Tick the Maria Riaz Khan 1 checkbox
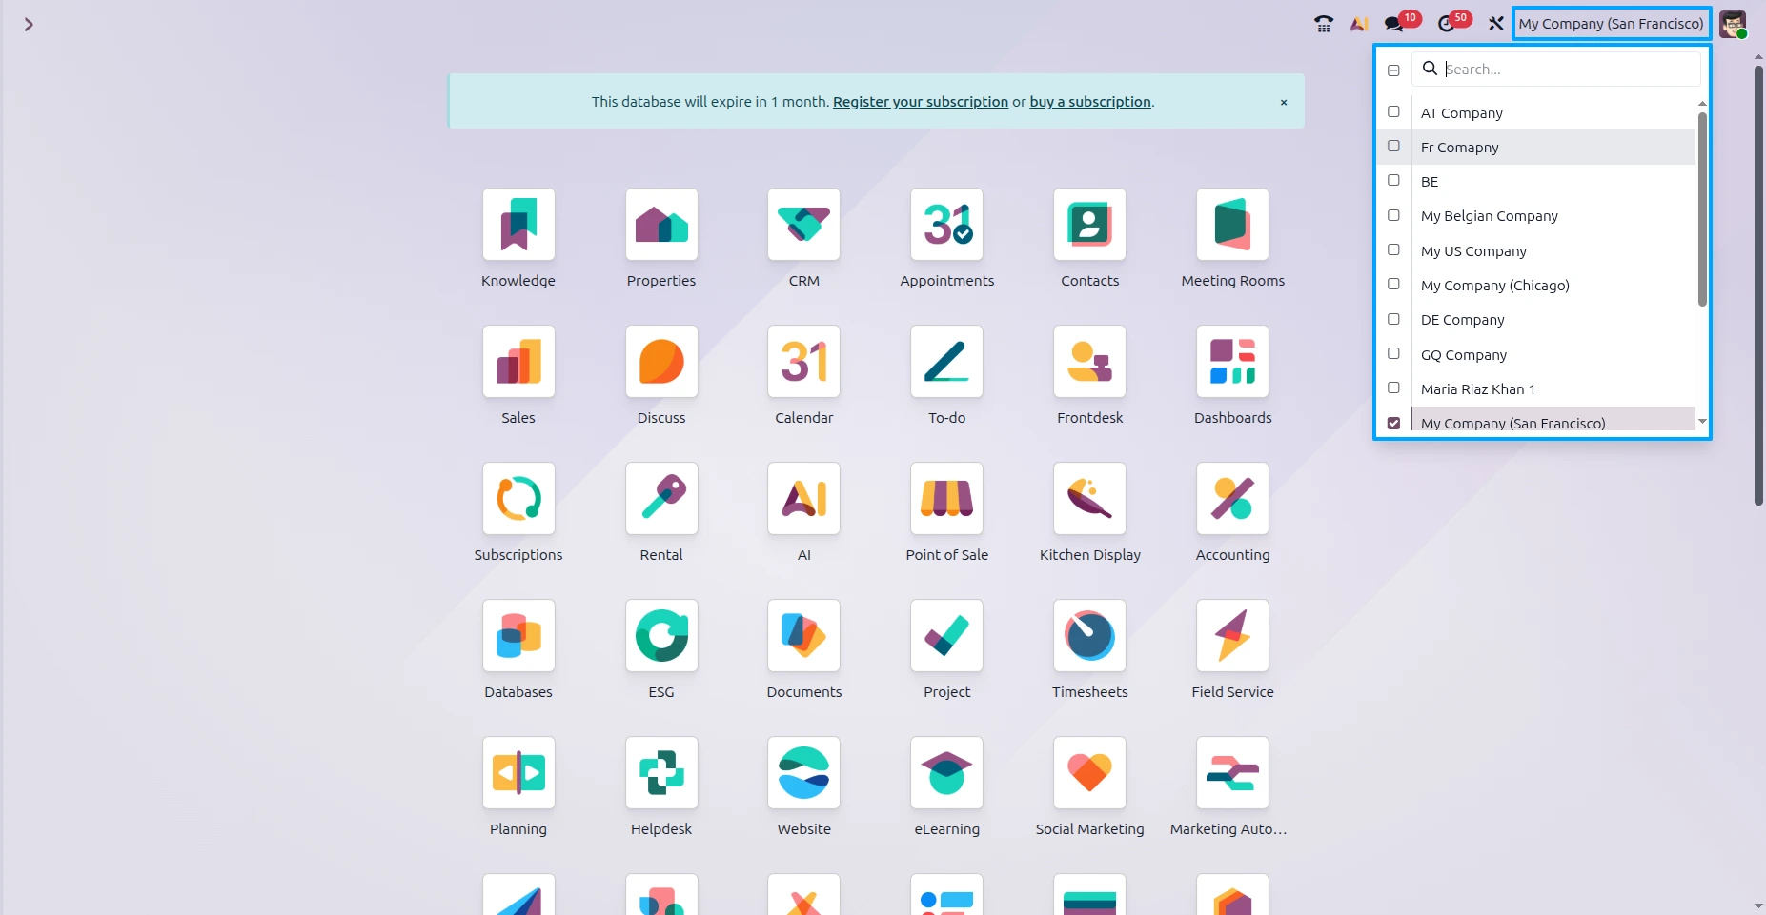 click(x=1393, y=388)
